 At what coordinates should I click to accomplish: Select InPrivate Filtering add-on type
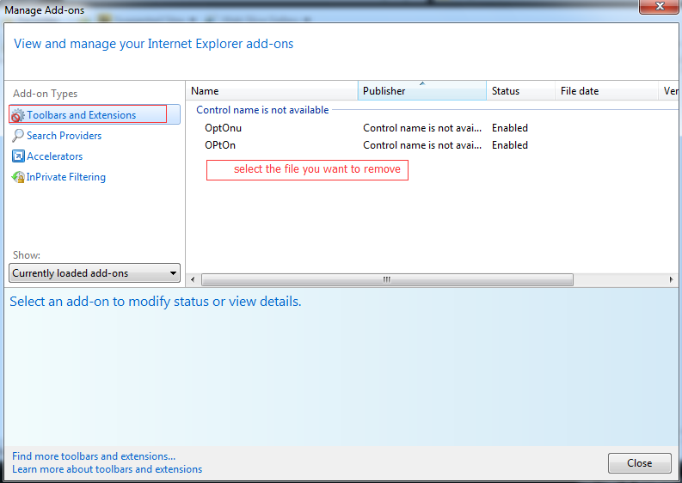coord(65,177)
